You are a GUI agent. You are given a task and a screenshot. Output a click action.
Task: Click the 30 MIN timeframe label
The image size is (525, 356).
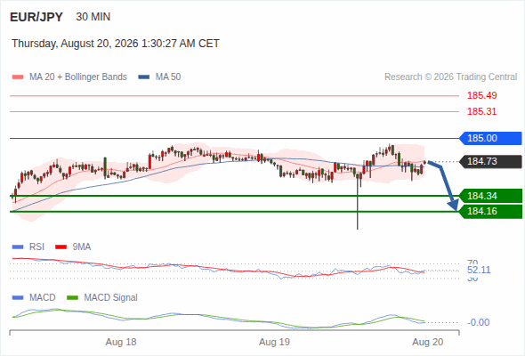93,17
